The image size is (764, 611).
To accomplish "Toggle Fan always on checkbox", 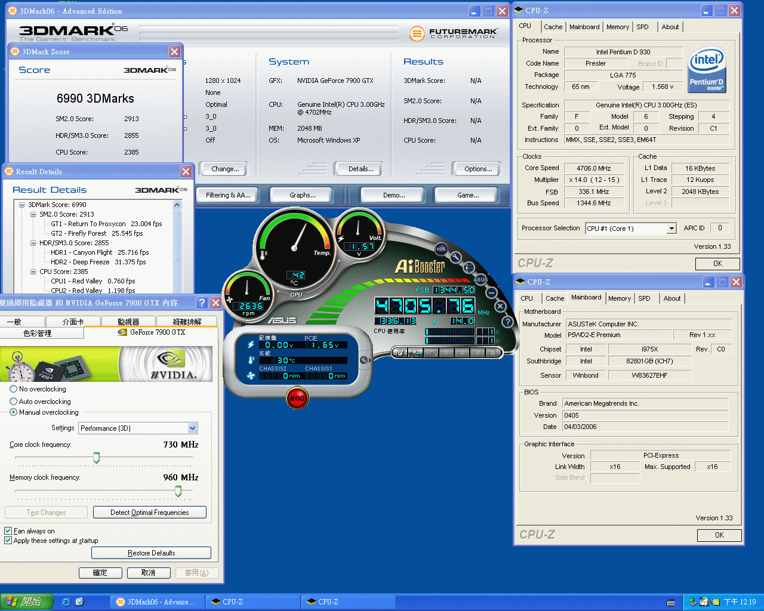I will point(8,530).
